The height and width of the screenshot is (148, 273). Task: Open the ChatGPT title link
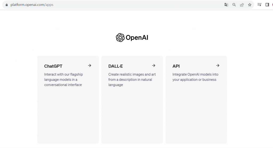[x=53, y=66]
